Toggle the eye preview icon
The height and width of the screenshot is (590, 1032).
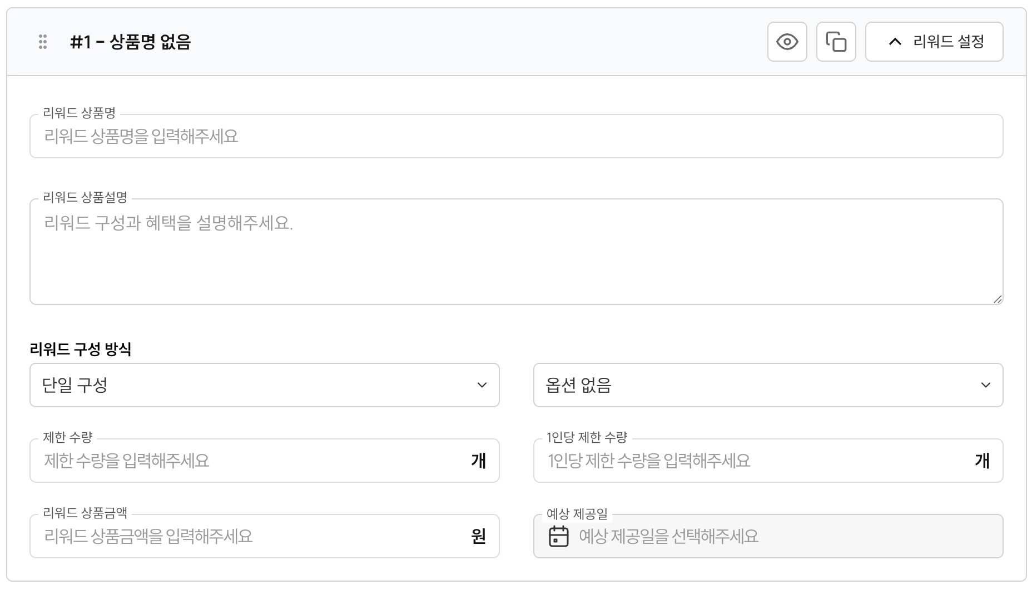click(787, 42)
